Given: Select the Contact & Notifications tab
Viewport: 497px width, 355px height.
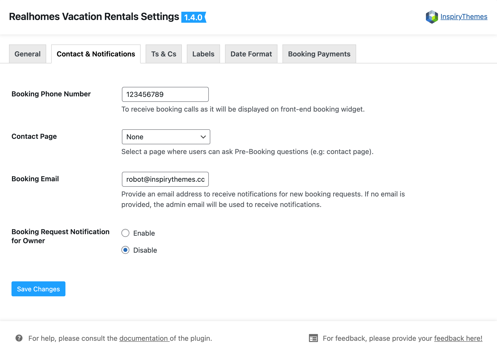Looking at the screenshot, I should tap(96, 54).
